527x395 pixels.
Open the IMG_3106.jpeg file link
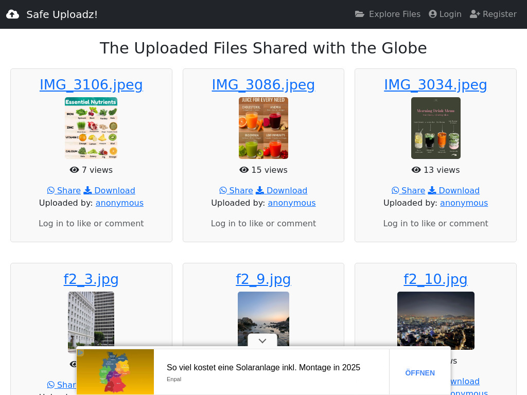coord(91,84)
